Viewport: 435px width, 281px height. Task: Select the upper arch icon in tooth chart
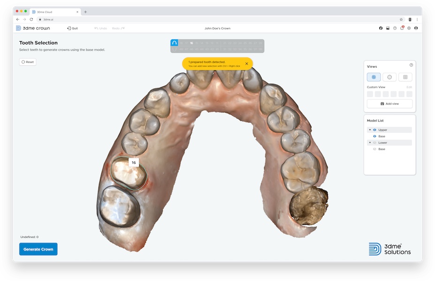tap(174, 43)
